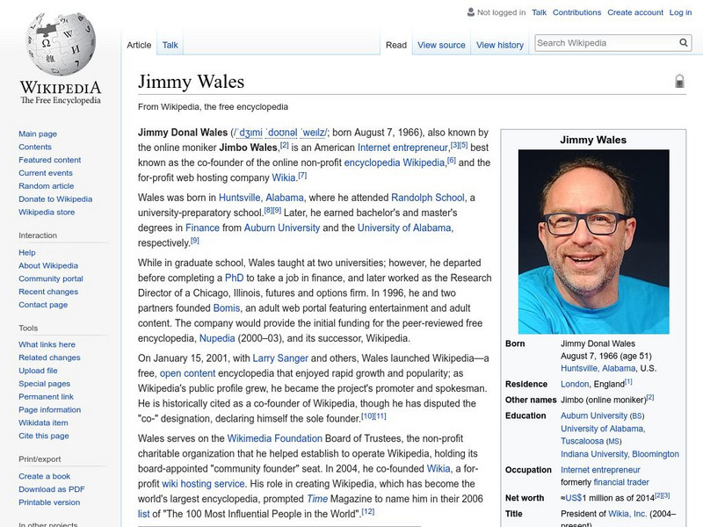Switch to the Talk page tab
This screenshot has width=703, height=527.
(170, 45)
